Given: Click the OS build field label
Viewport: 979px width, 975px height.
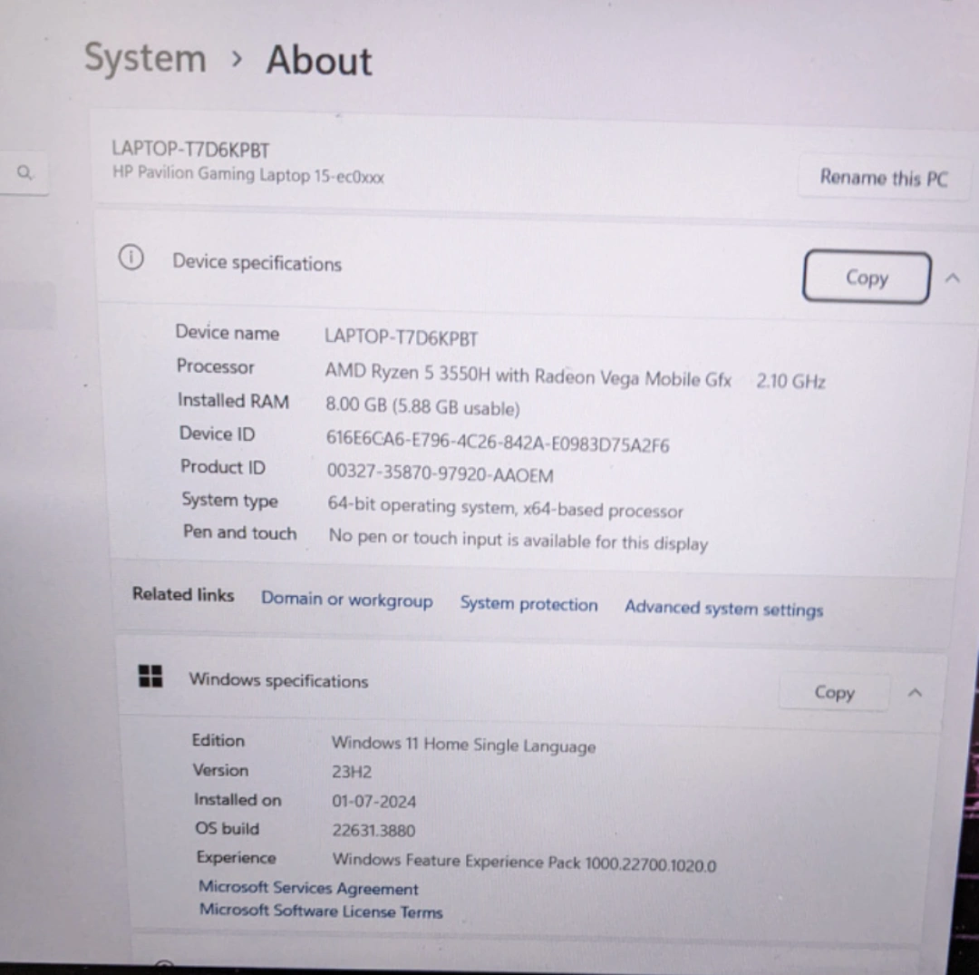Looking at the screenshot, I should coord(227,828).
